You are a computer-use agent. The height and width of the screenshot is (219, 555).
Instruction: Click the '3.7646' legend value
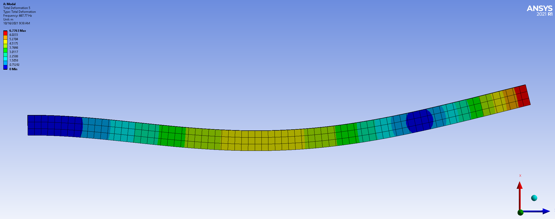point(14,48)
